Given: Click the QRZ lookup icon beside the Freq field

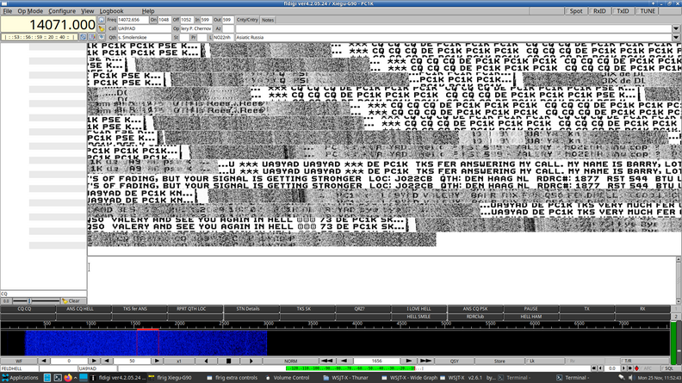Looking at the screenshot, I should (x=102, y=20).
